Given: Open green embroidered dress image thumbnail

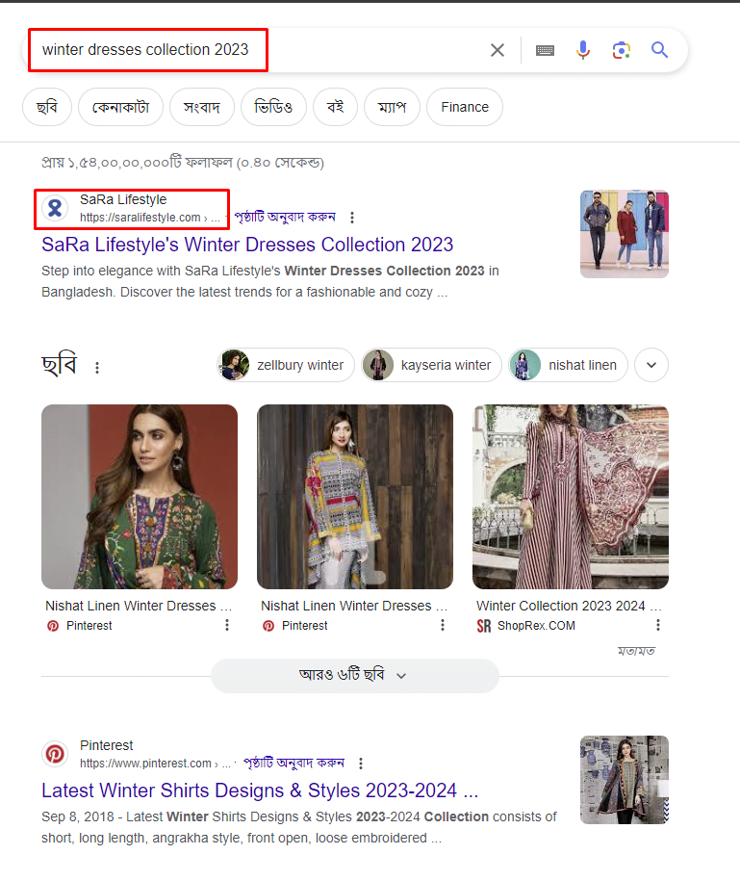Looking at the screenshot, I should (x=140, y=497).
